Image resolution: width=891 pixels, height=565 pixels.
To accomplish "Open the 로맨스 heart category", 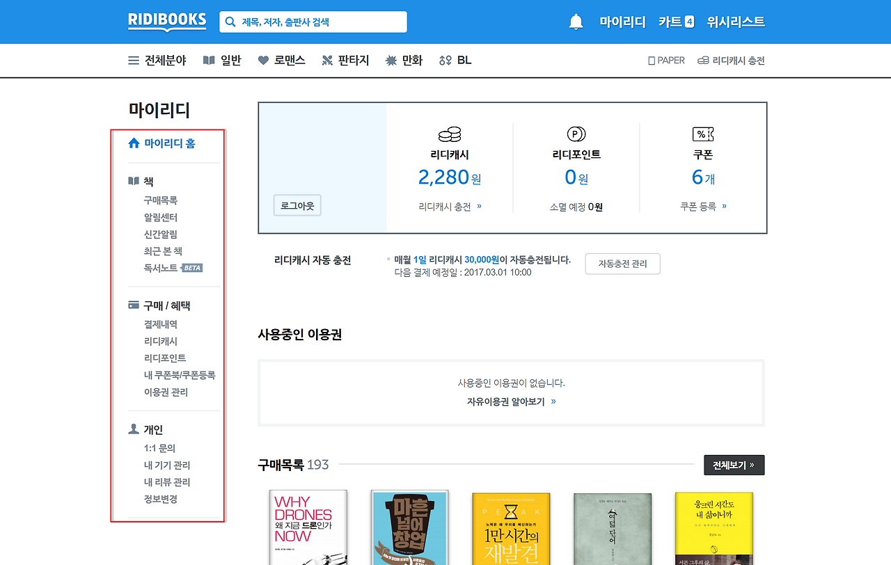I will click(281, 61).
